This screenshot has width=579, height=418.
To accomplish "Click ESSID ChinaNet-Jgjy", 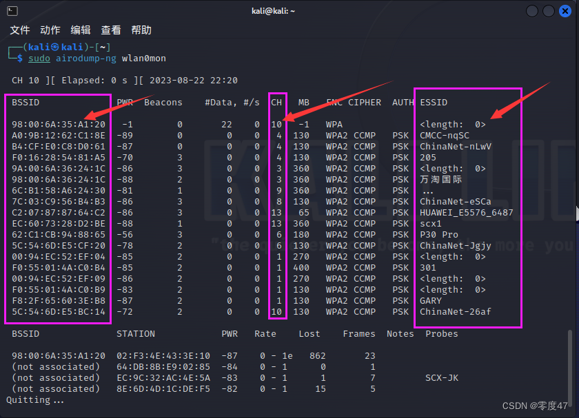I will (456, 246).
